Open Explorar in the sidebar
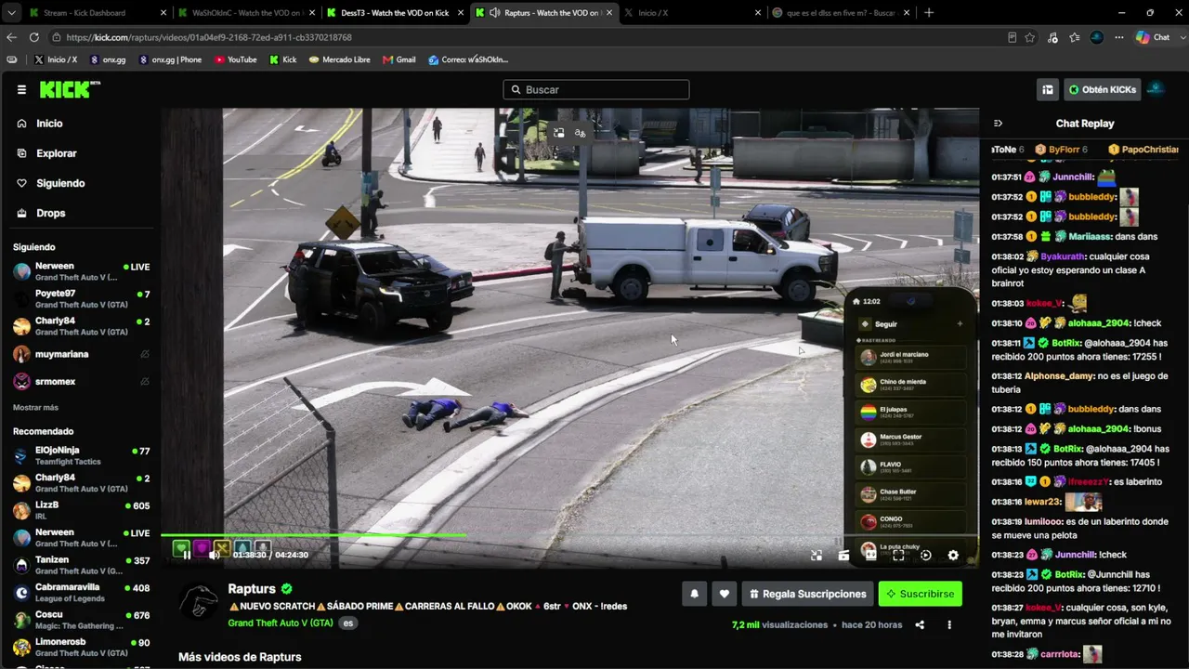1189x669 pixels. point(56,153)
